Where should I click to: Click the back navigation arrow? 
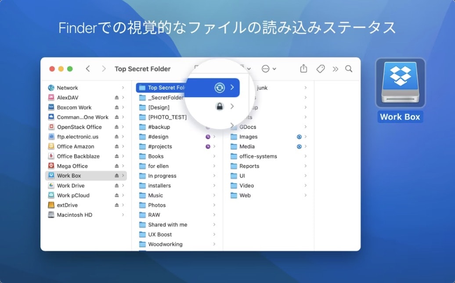[x=88, y=69]
